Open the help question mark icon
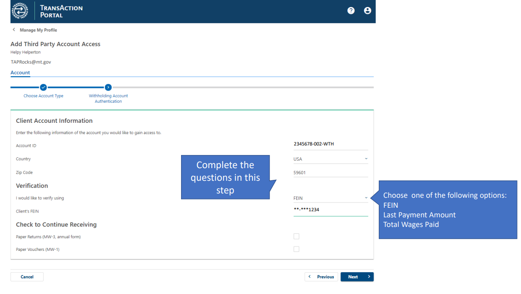The height and width of the screenshot is (294, 521). (x=351, y=11)
